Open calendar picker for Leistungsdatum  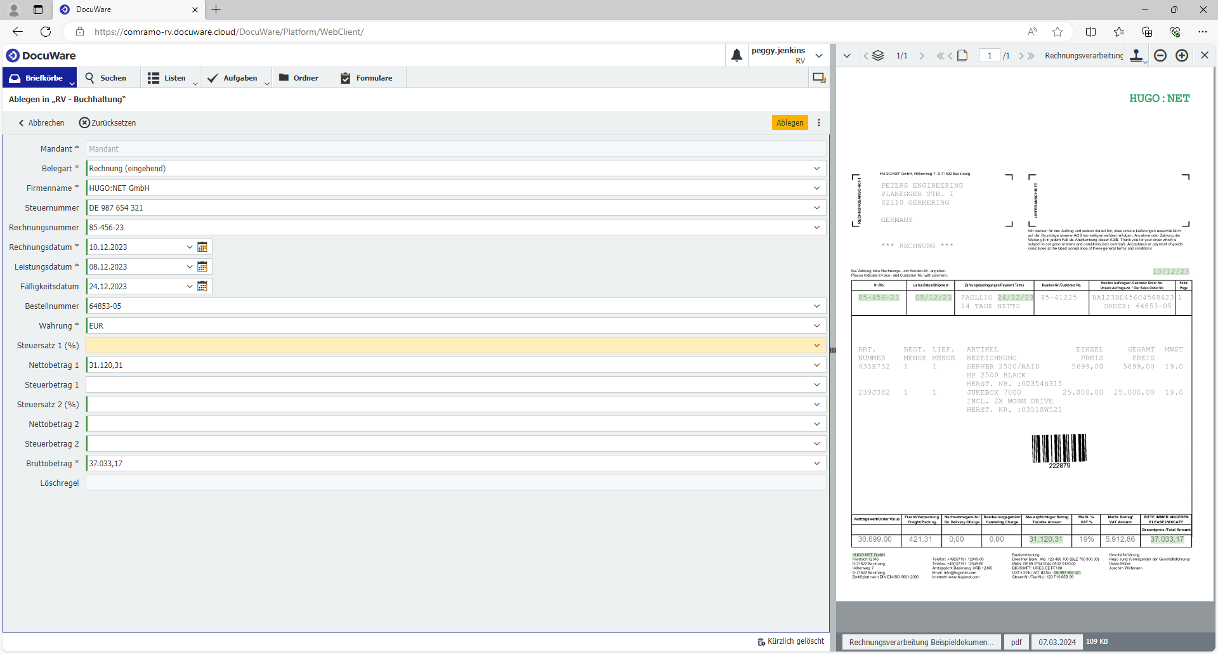pos(202,266)
